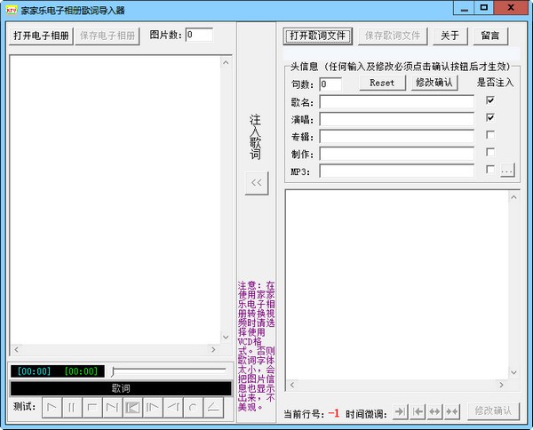Image resolution: width=533 pixels, height=430 pixels.
Task: Uncheck the 演唱 inject checkbox
Action: [x=490, y=117]
